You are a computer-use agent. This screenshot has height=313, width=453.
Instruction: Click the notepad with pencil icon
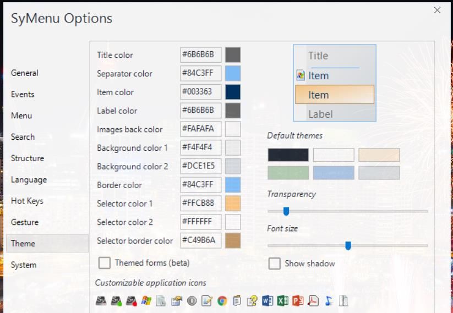point(207,301)
